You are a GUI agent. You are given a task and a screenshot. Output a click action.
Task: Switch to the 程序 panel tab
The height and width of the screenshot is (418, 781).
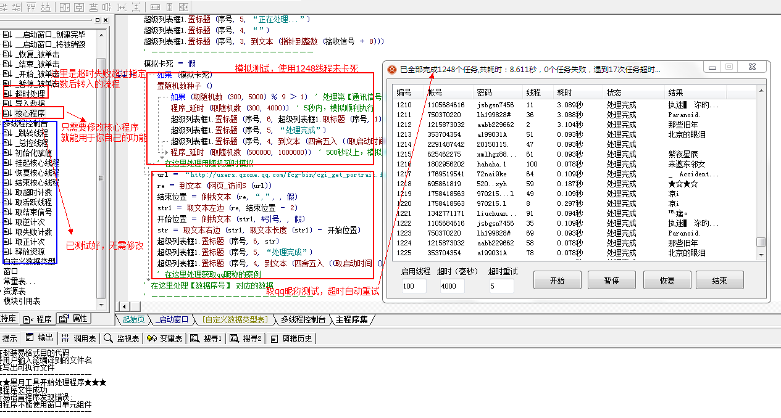pyautogui.click(x=38, y=319)
